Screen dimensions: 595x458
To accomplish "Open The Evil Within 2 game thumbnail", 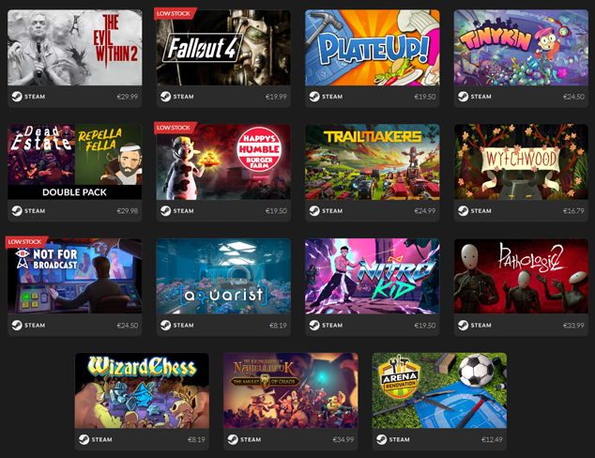I will click(x=75, y=48).
